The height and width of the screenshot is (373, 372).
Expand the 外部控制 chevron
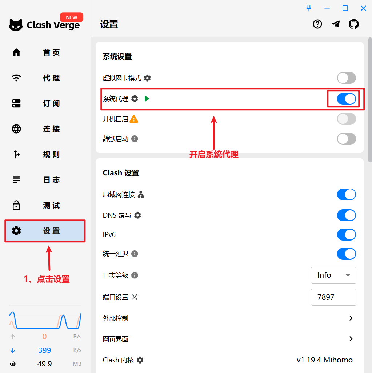[x=351, y=318]
